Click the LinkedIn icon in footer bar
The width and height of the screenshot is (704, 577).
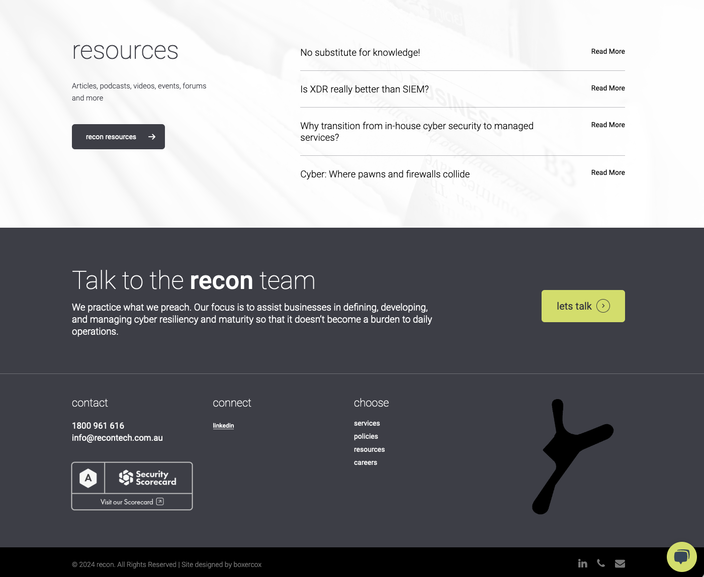(582, 563)
